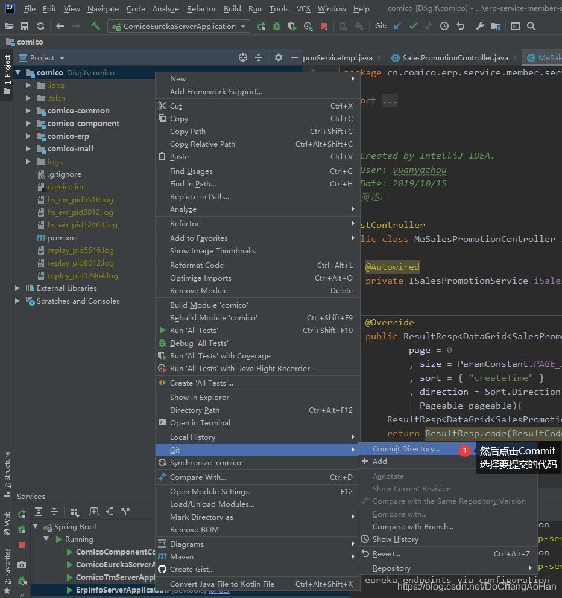
Task: Click the Open folder toolbar icon
Action: (9, 27)
